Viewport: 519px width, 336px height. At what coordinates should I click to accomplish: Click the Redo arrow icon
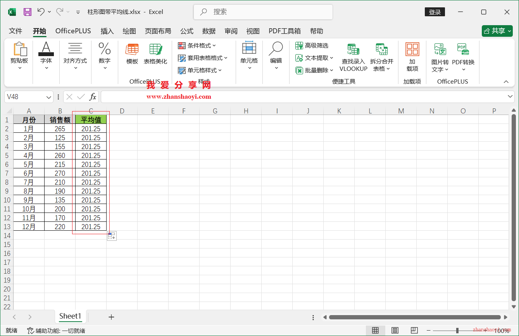[60, 12]
